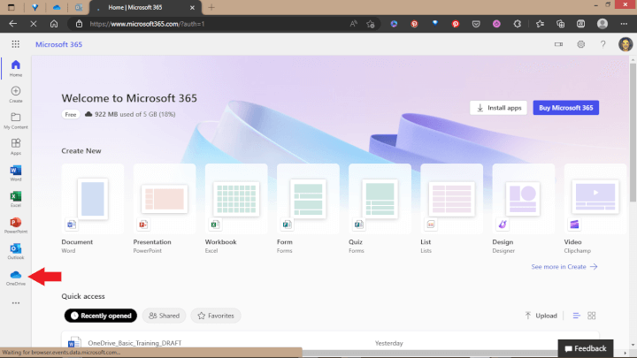Screen dimensions: 637x358
Task: Open the Settings gear icon
Action: coord(581,44)
